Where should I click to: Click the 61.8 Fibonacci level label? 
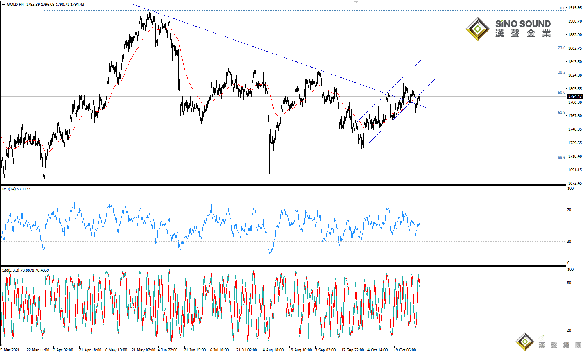[x=562, y=113]
